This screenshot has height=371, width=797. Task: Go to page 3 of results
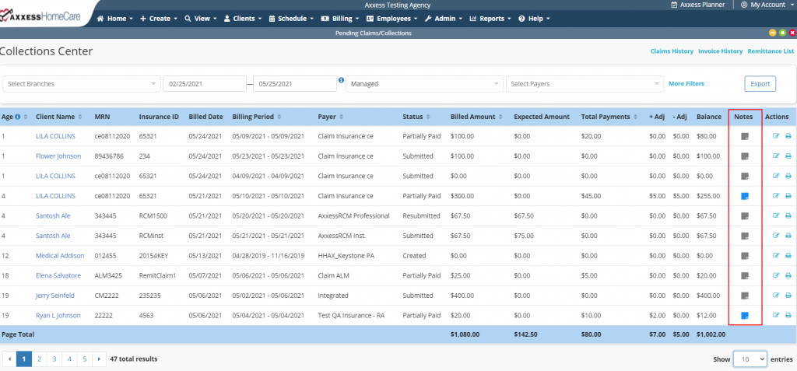[x=54, y=359]
